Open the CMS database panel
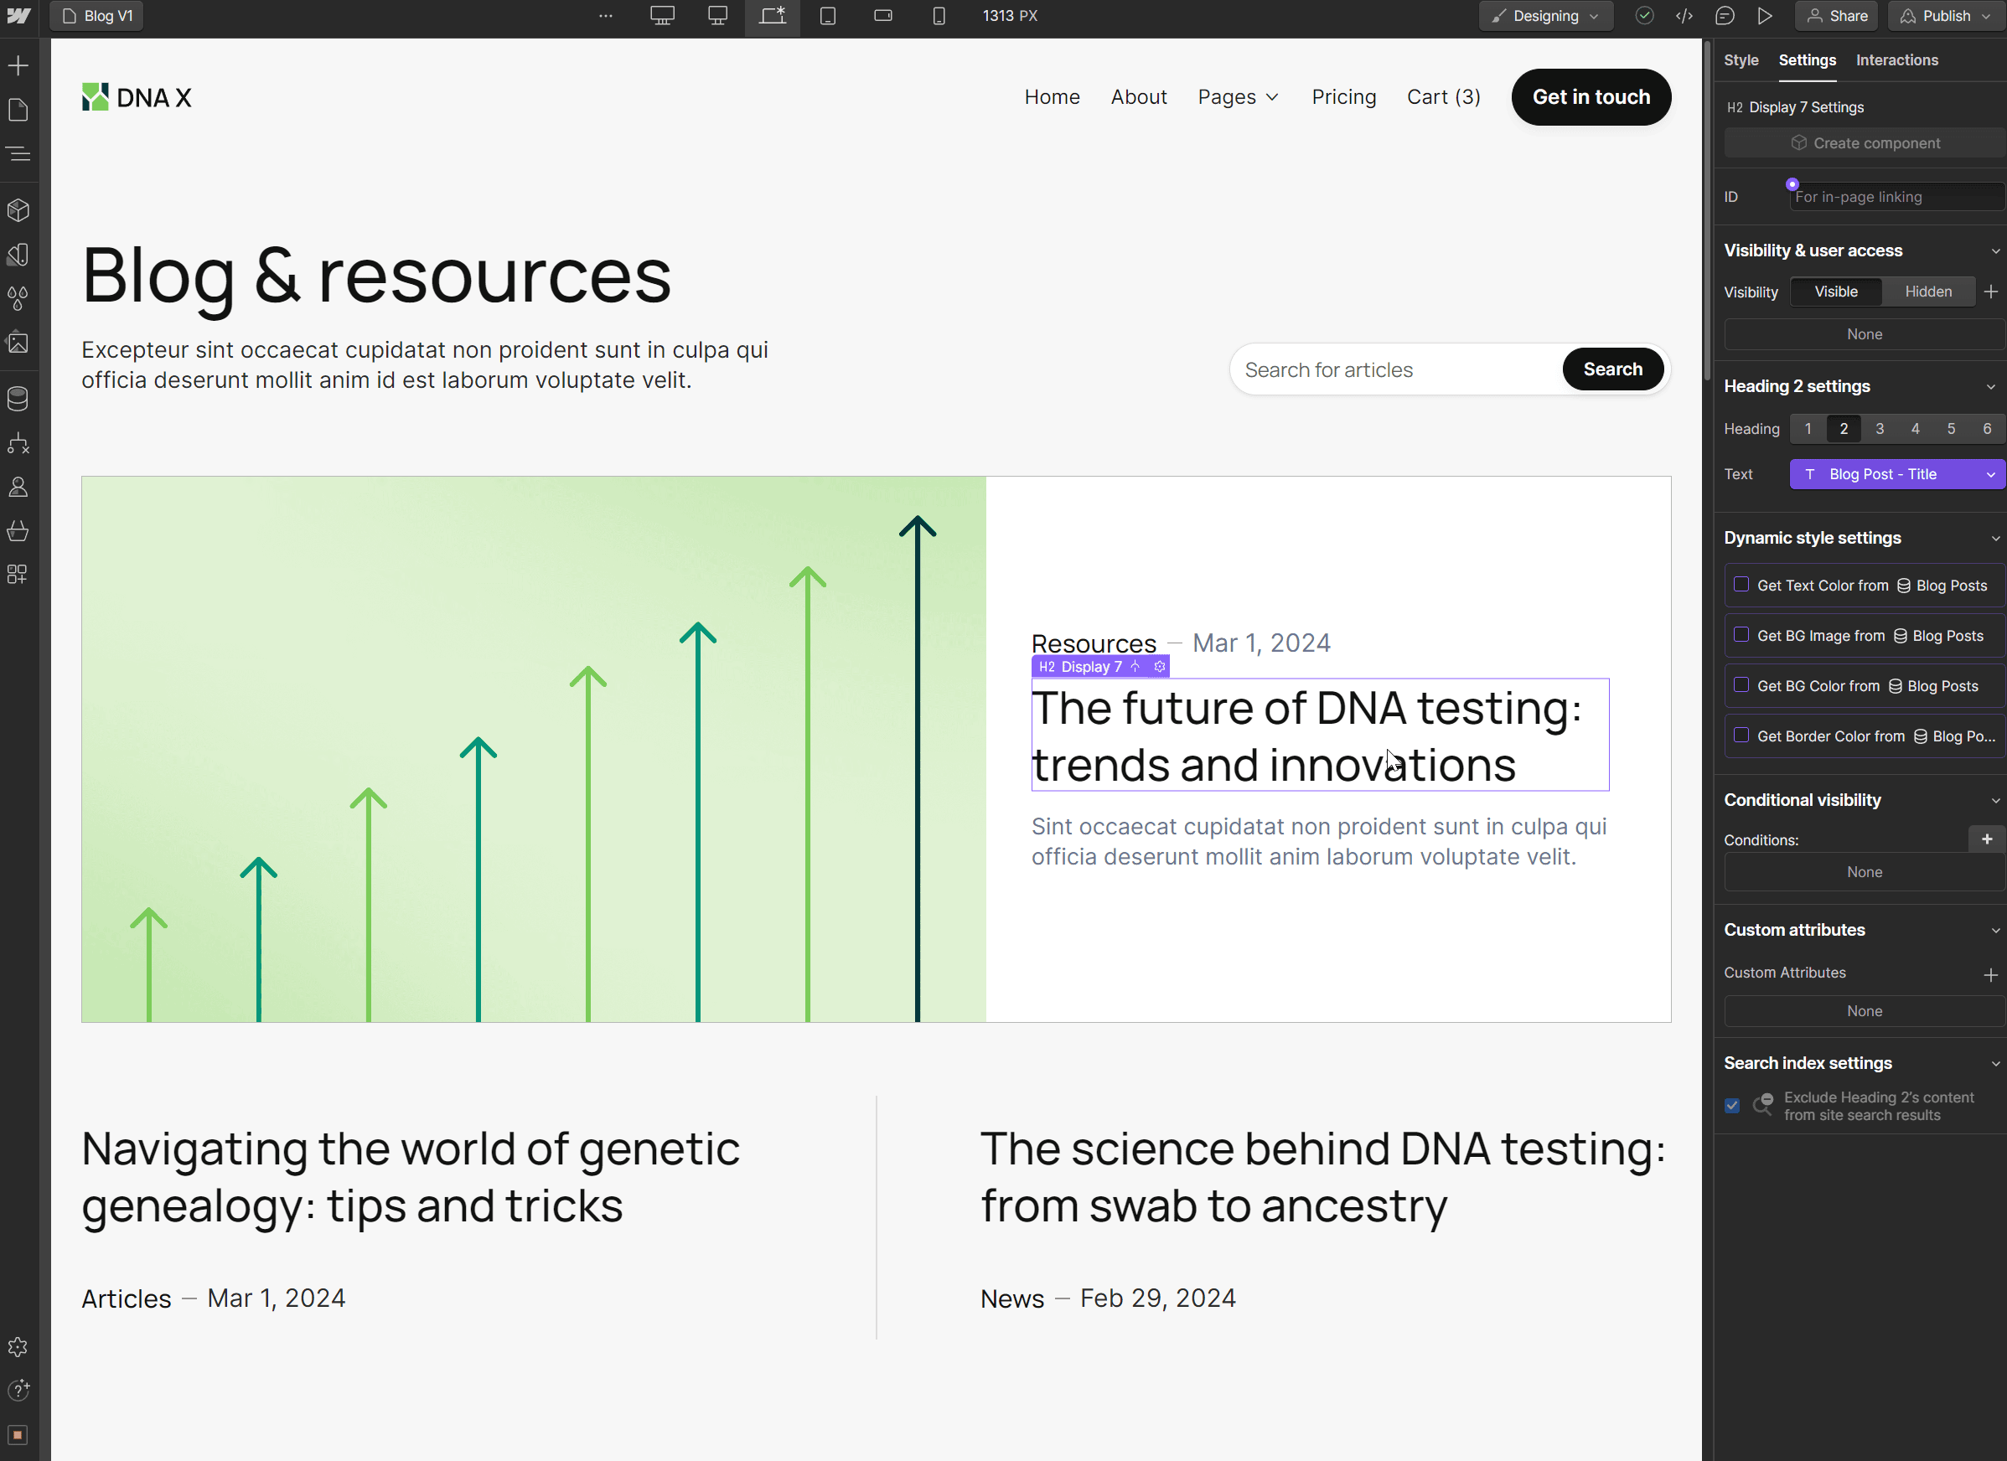Screen dimensions: 2007x1461 [18, 399]
